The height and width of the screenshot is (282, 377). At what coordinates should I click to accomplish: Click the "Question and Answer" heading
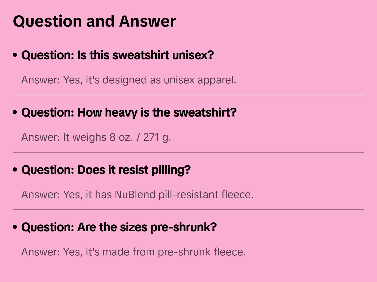tap(94, 21)
